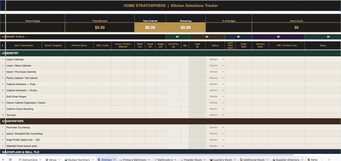The height and width of the screenshot is (161, 341).
Task: Click the Qty column header
Action: pos(185,45)
